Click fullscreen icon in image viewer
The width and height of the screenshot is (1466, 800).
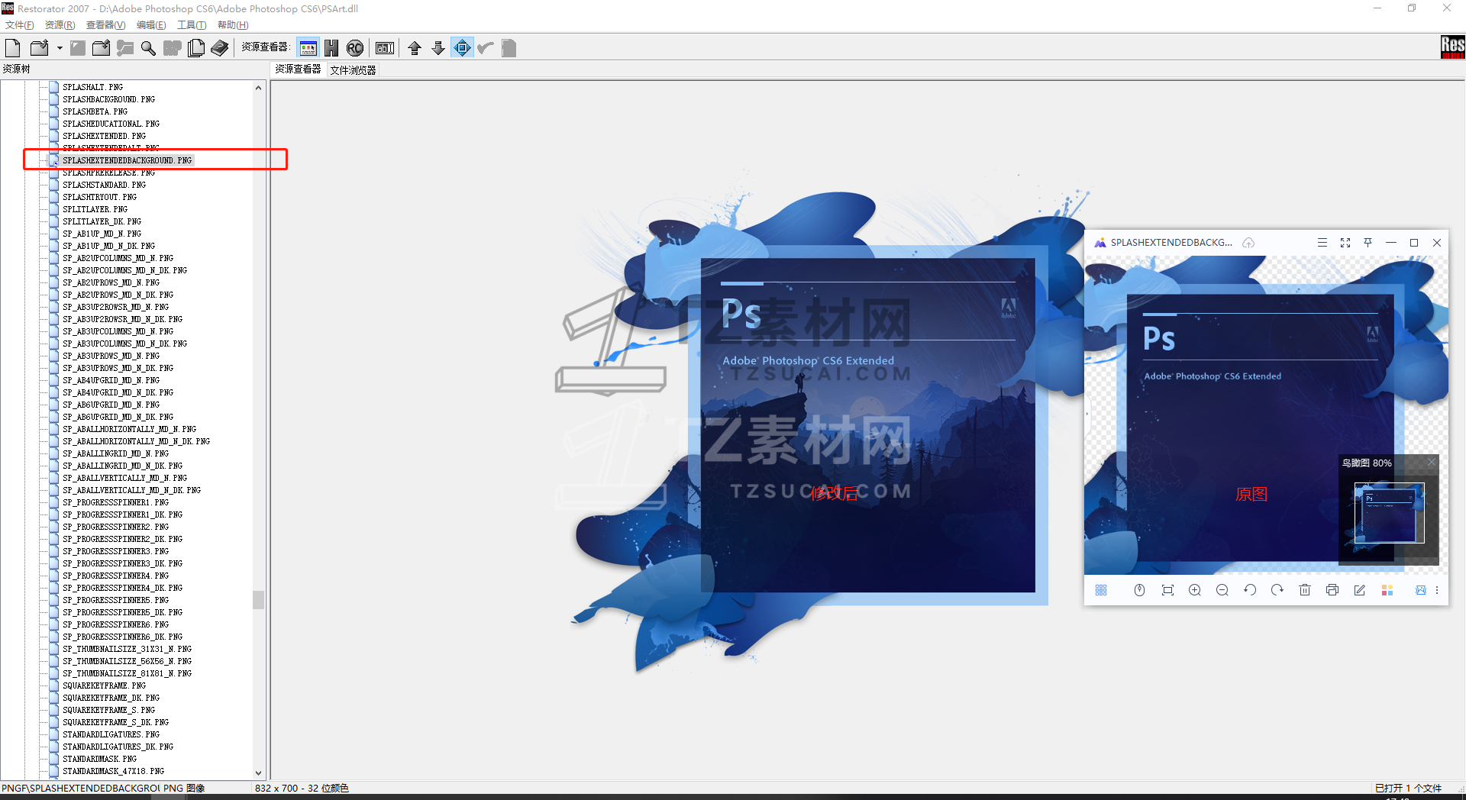coord(1345,243)
